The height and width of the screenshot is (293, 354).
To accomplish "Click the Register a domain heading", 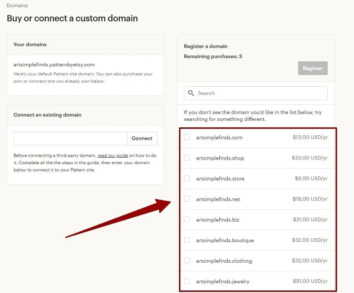I will coord(205,46).
